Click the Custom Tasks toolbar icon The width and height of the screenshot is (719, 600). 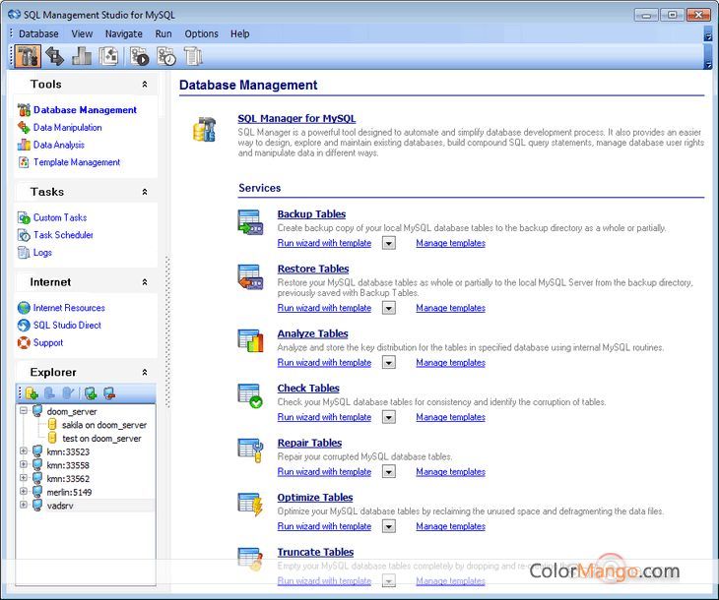(140, 57)
